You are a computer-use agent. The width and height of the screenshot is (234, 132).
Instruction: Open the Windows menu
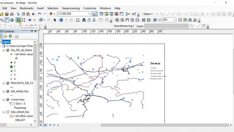[105, 8]
